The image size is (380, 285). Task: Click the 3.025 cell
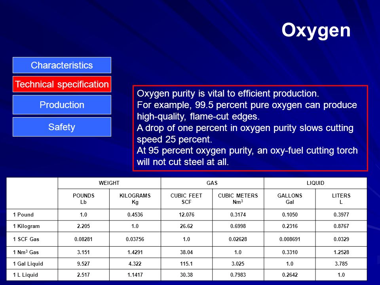(238, 264)
